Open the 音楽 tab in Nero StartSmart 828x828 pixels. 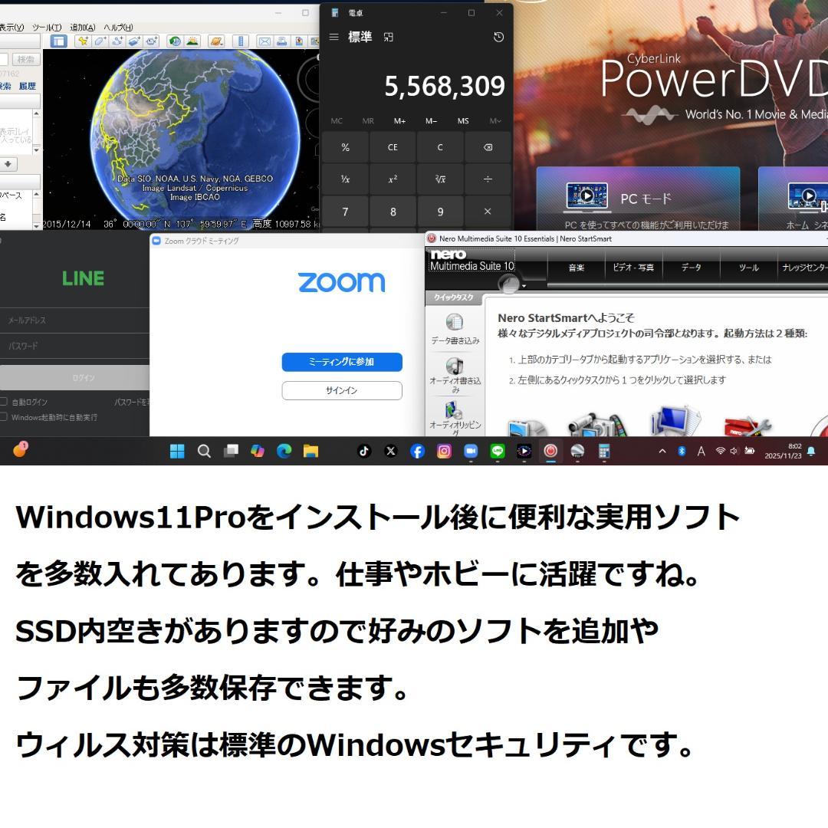click(x=576, y=268)
